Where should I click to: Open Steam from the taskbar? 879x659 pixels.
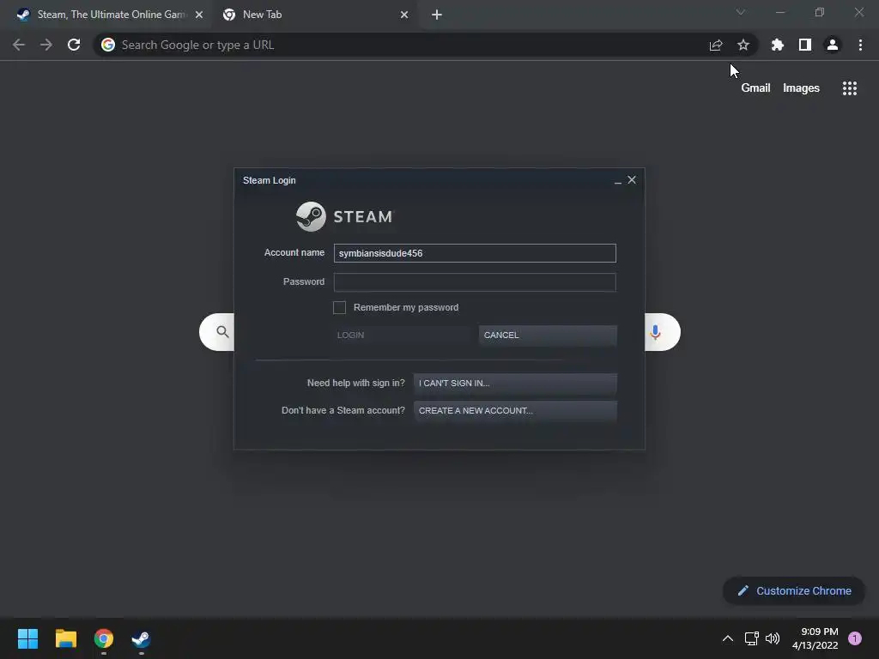(x=142, y=638)
